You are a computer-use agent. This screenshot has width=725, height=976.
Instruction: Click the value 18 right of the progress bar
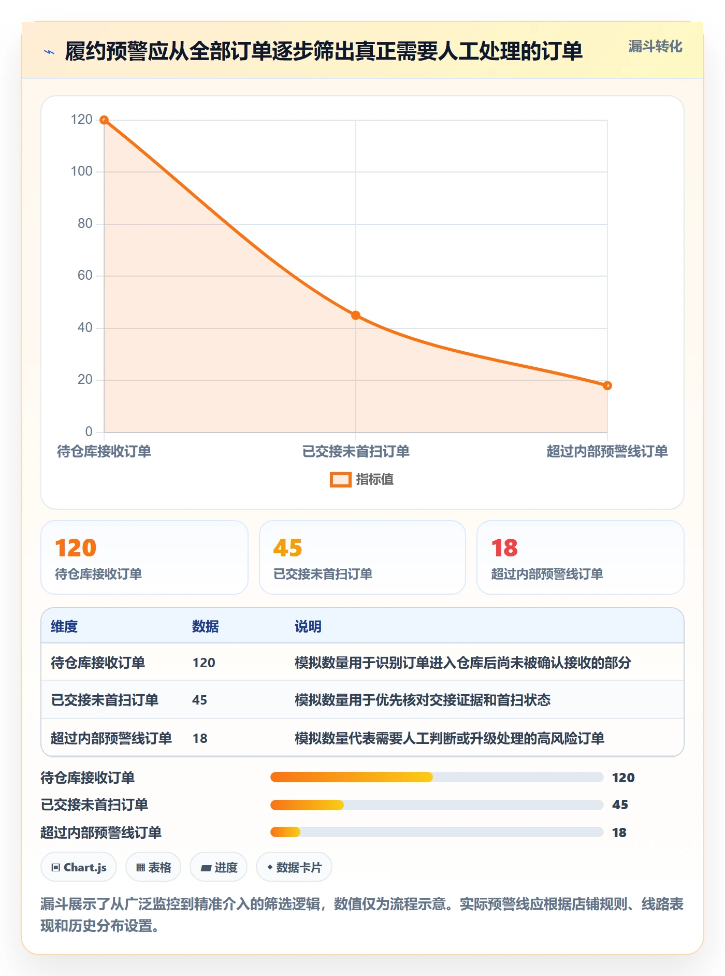pos(619,833)
